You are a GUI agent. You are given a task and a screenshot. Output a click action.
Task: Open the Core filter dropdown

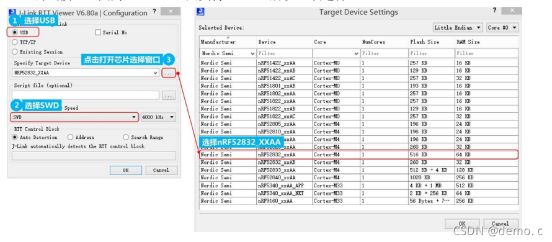coord(336,53)
